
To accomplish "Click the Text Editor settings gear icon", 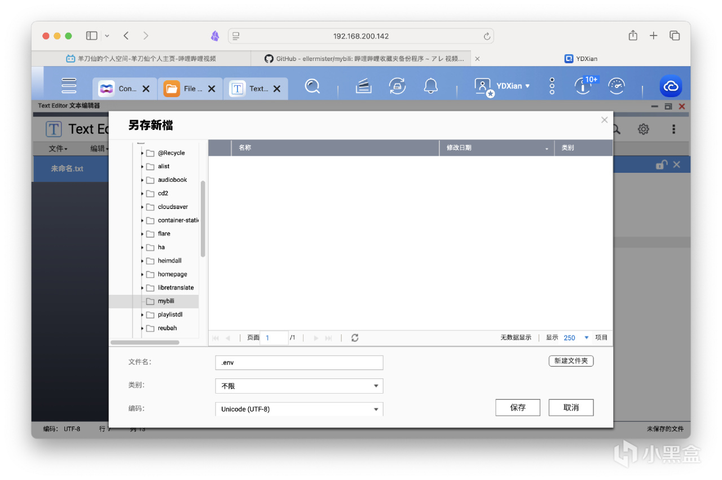I will pos(644,129).
